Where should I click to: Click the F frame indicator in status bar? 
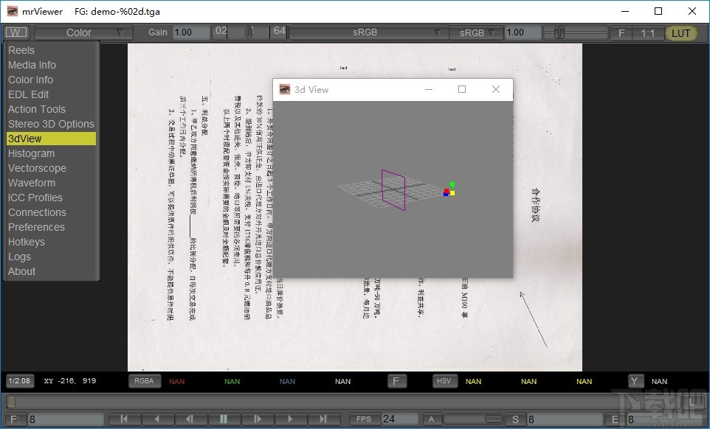tap(397, 381)
